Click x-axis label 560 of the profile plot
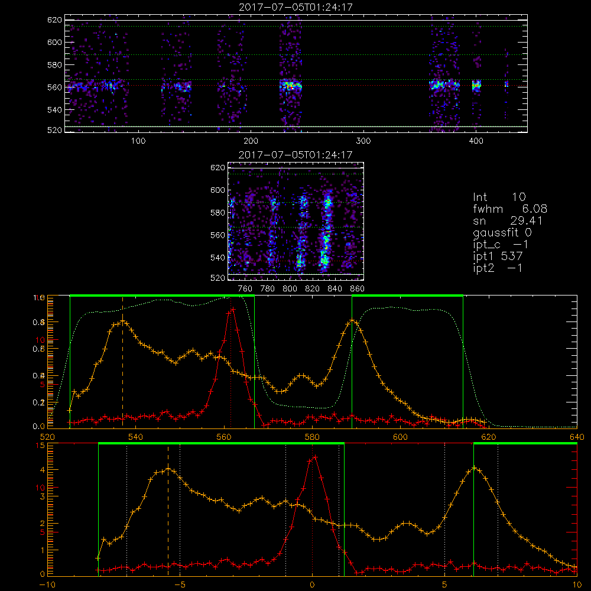 point(224,437)
